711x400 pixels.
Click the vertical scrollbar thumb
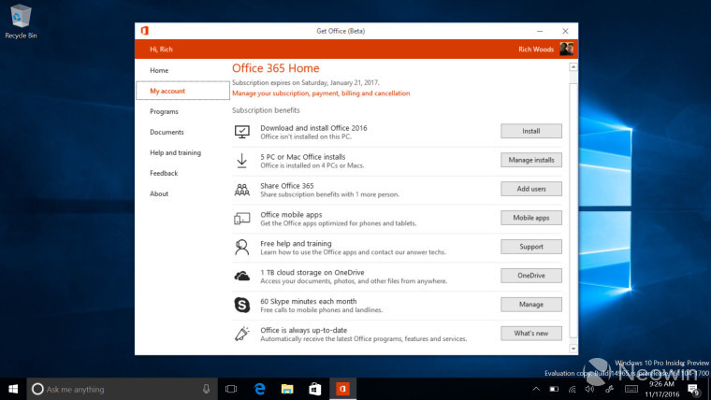pyautogui.click(x=573, y=210)
